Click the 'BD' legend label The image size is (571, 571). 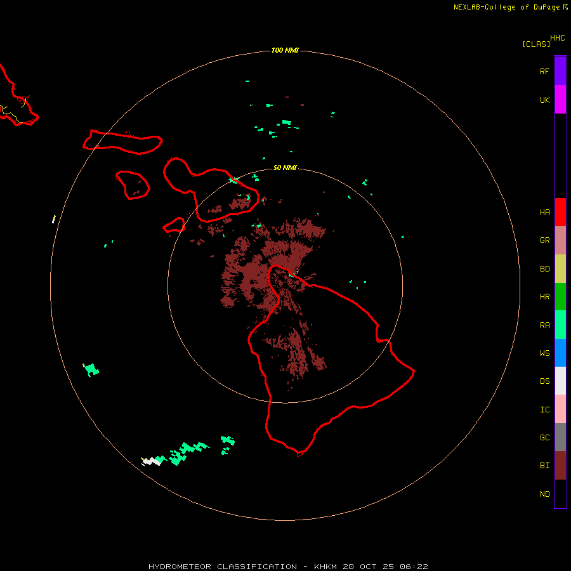coord(544,269)
